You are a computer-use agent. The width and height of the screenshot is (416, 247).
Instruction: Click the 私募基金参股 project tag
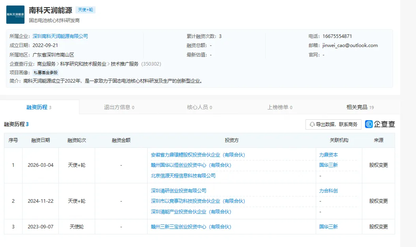(46, 72)
